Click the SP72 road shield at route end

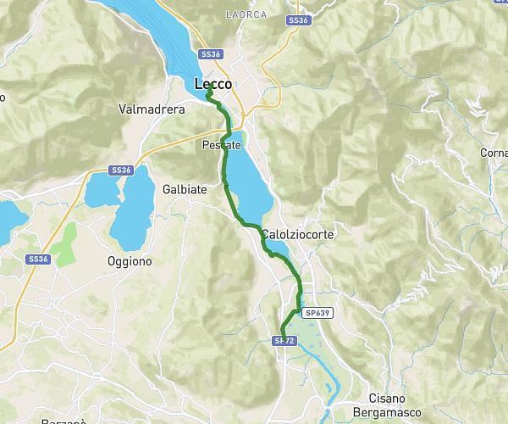pos(284,341)
